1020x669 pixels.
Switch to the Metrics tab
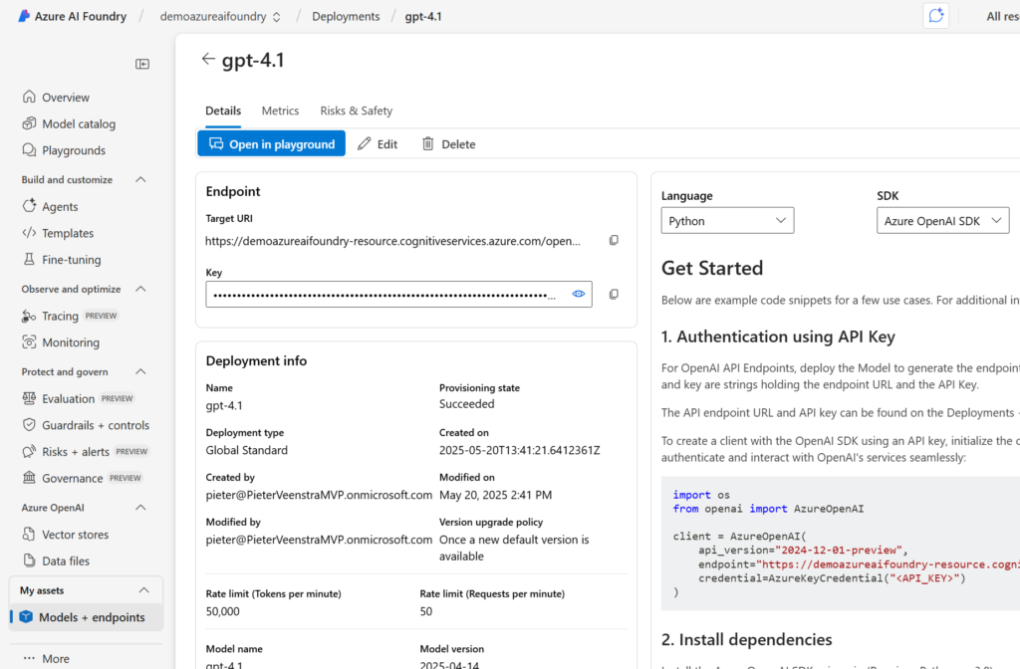pos(280,111)
